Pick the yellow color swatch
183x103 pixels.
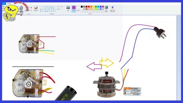pyautogui.click(x=94, y=7)
